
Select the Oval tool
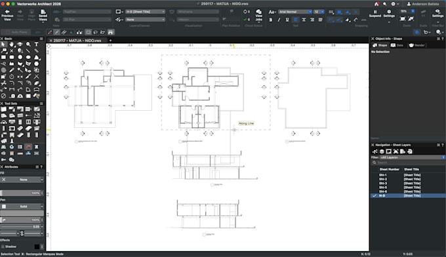pos(28,57)
